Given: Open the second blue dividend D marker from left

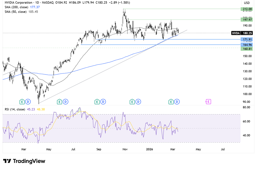Looking at the screenshot, I should click(x=65, y=102).
